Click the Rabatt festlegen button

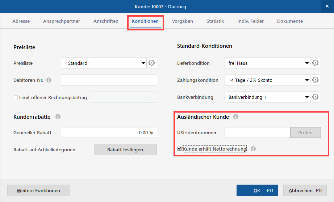click(x=125, y=150)
